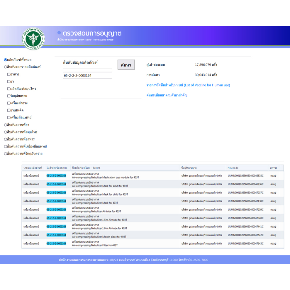Click the license number in the Filter for 403T row

[56, 244]
